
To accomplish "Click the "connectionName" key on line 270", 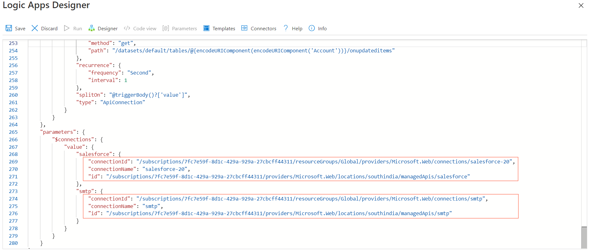I will 112,169.
